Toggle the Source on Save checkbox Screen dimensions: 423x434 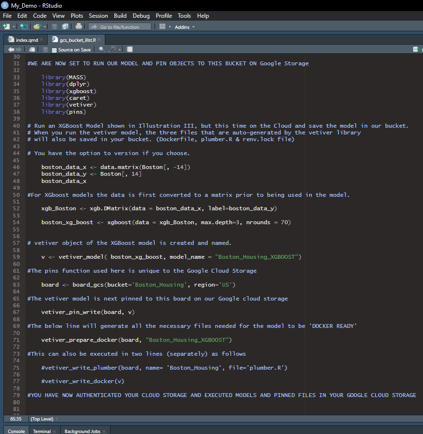54,50
